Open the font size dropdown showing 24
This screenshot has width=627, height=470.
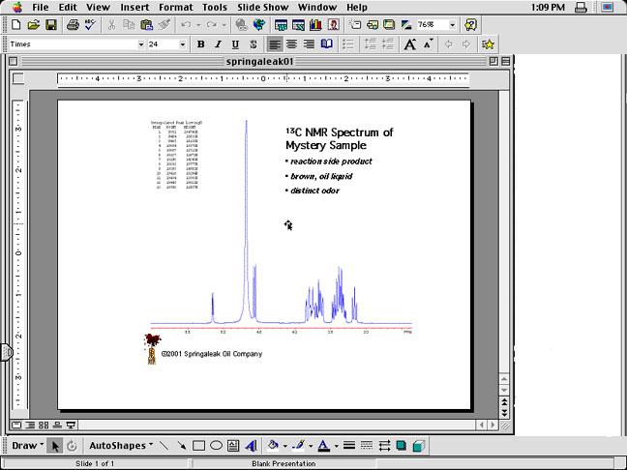click(182, 44)
